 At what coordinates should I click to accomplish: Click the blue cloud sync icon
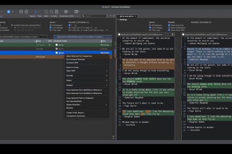pyautogui.click(x=9, y=12)
